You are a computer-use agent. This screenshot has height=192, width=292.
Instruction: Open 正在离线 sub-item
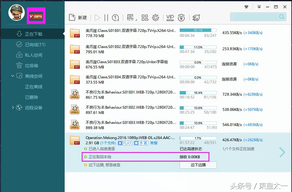34,87
